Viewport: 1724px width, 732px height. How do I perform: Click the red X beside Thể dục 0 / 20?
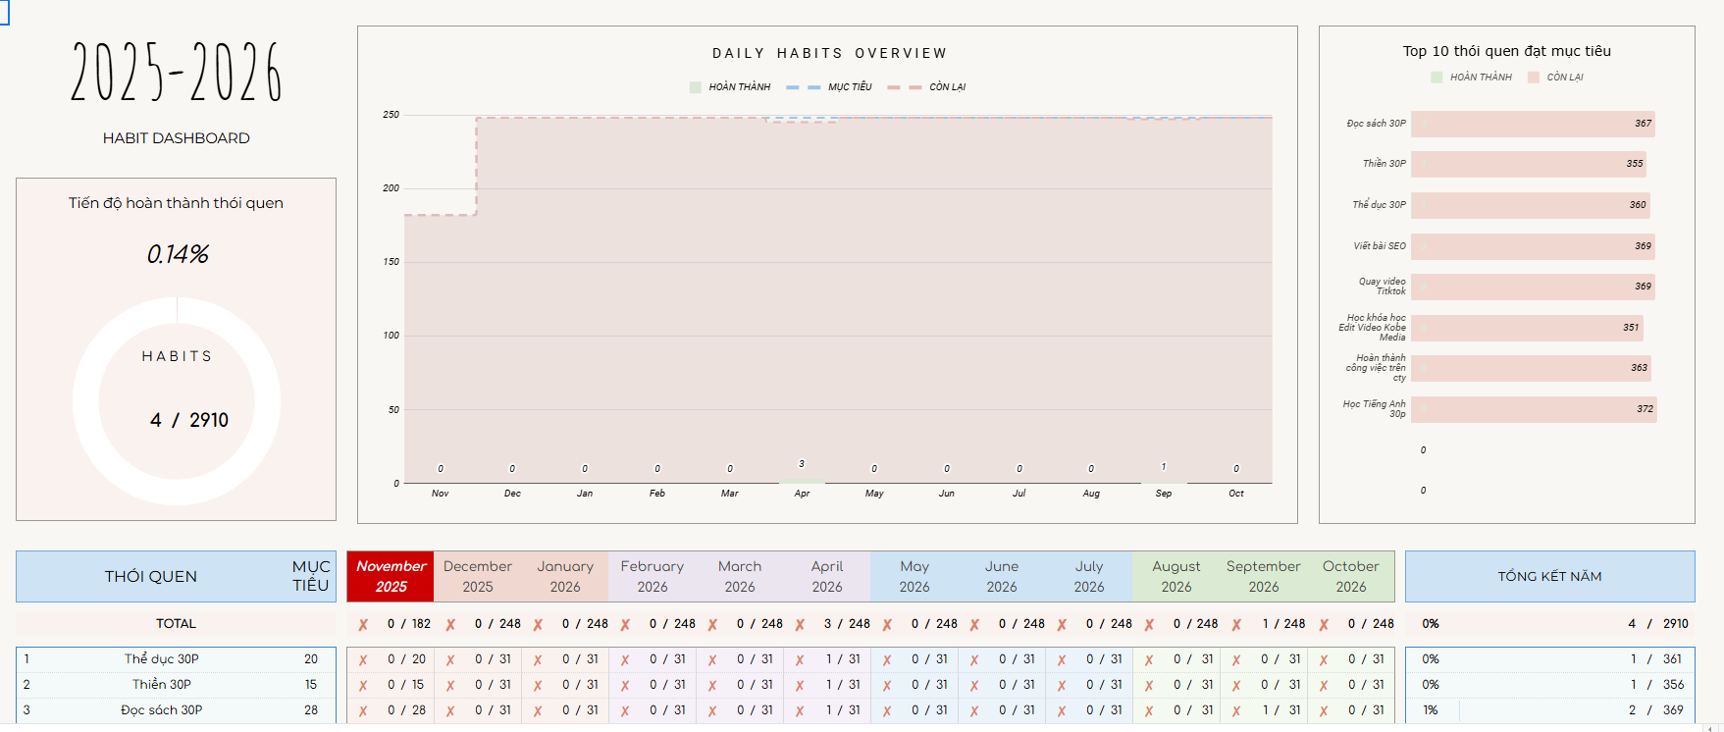coord(363,660)
